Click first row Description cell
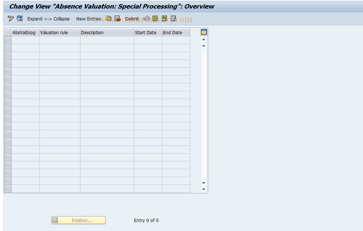This screenshot has width=363, height=231. tap(107, 40)
